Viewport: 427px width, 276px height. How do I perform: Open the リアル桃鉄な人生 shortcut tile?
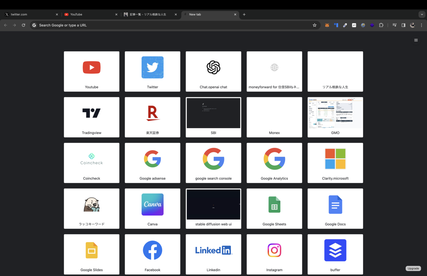click(x=335, y=71)
